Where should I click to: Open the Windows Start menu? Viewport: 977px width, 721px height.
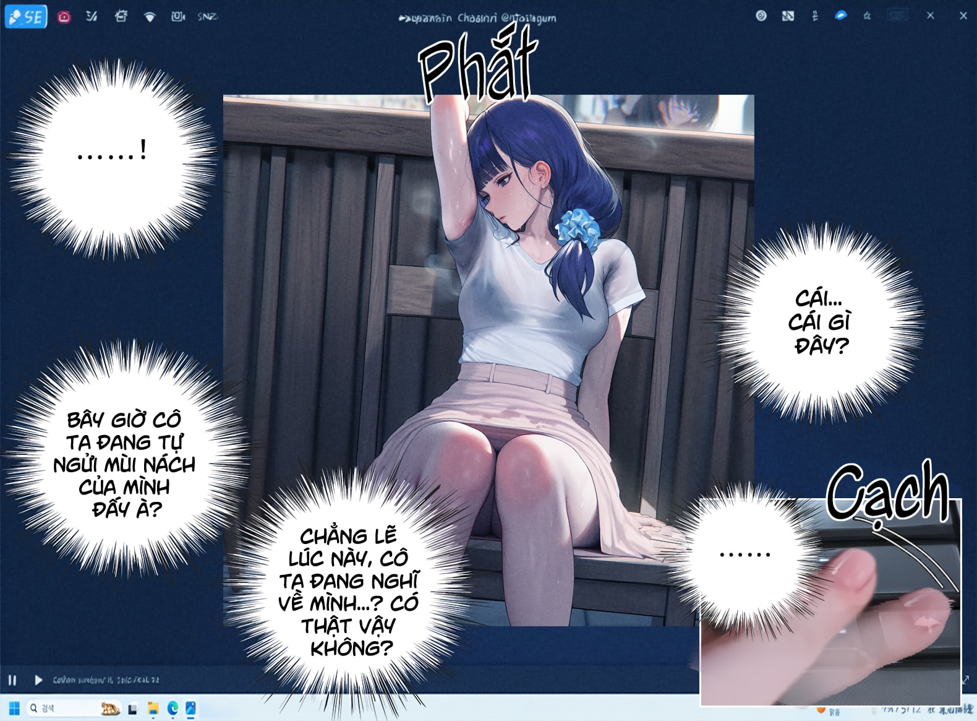[14, 708]
